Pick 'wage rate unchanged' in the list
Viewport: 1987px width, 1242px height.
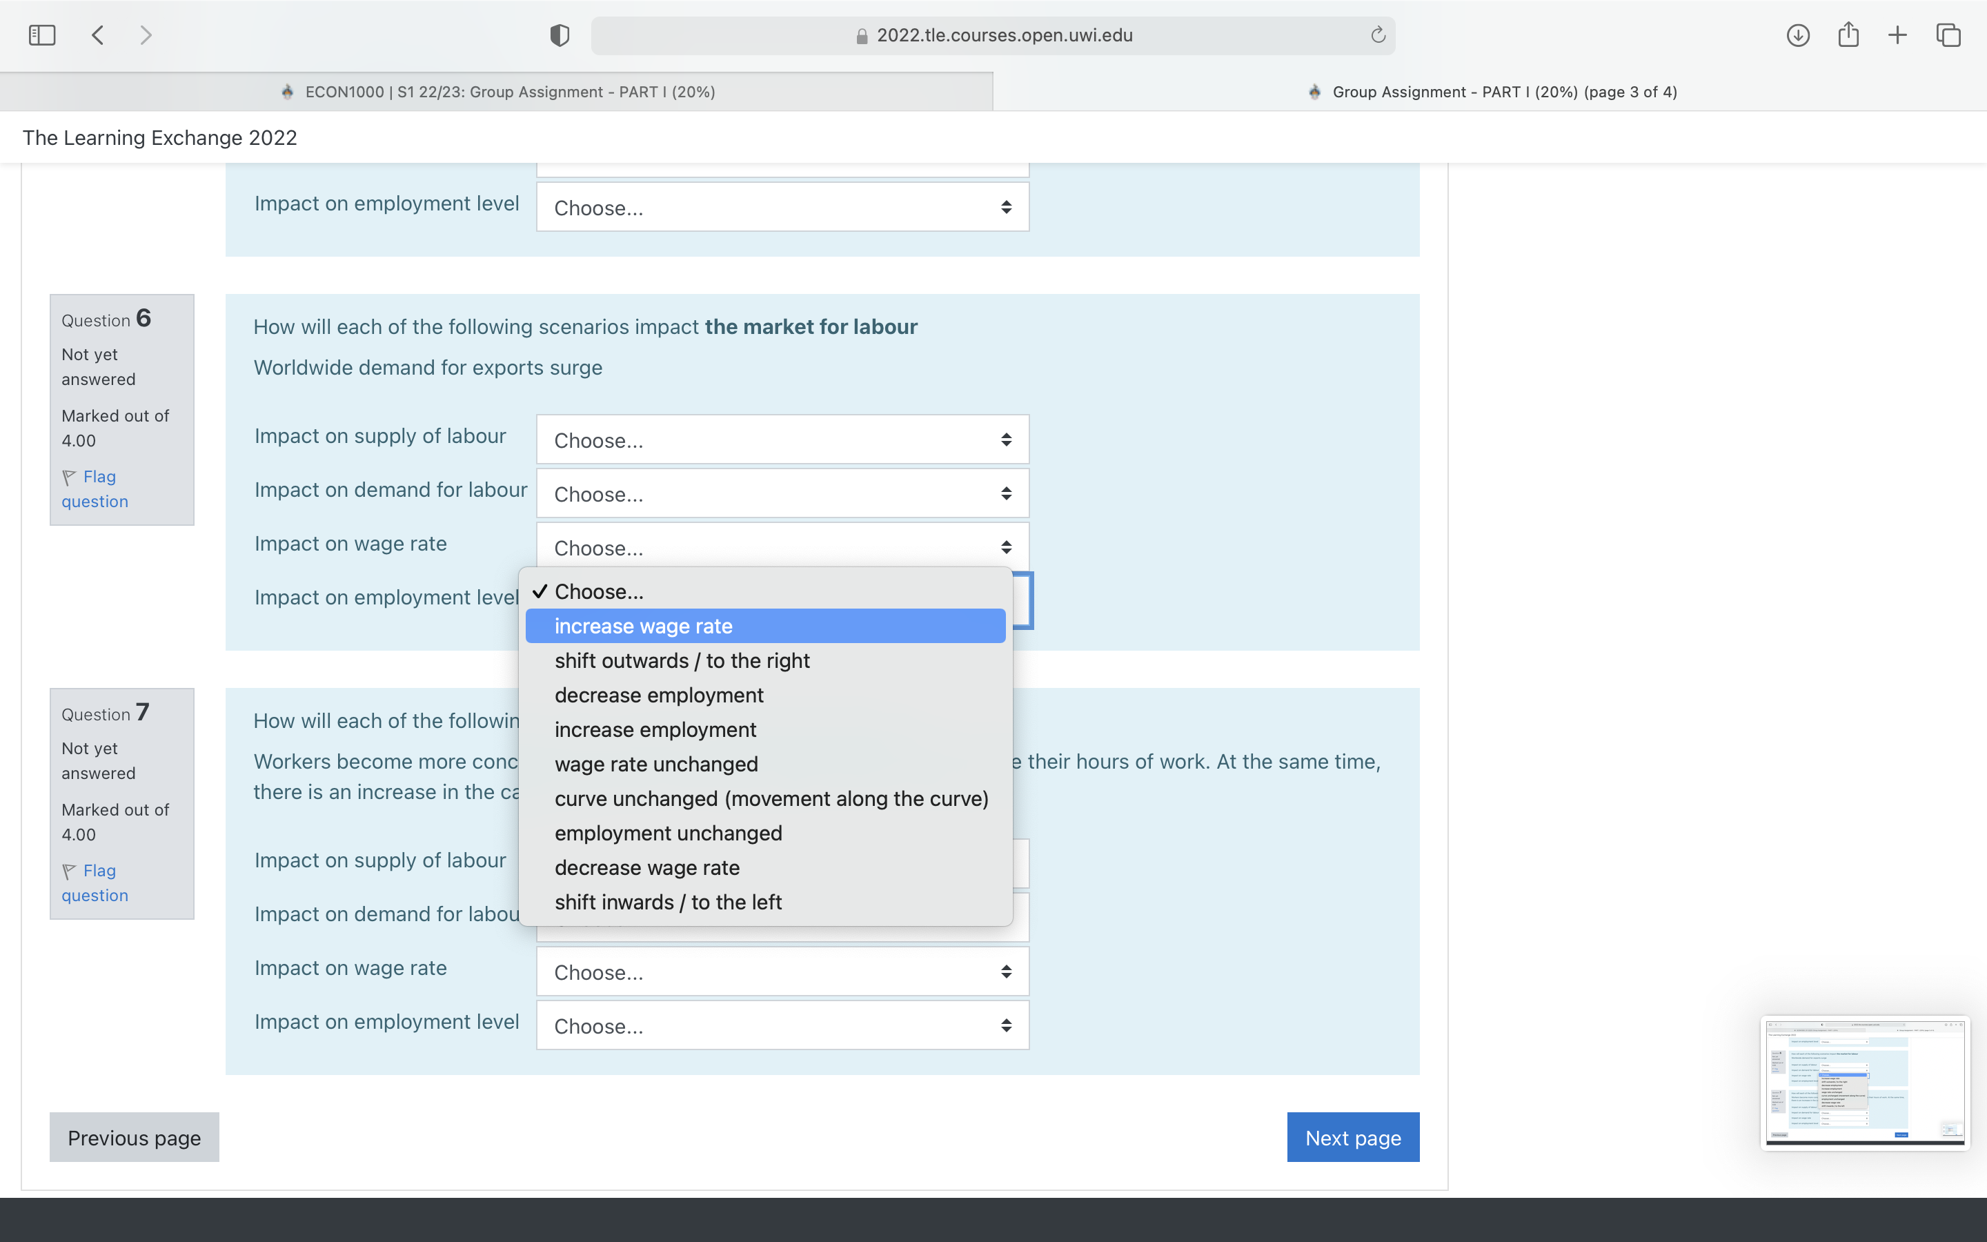point(656,764)
